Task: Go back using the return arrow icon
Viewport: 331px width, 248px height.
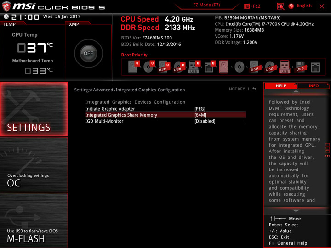Action: (x=254, y=89)
